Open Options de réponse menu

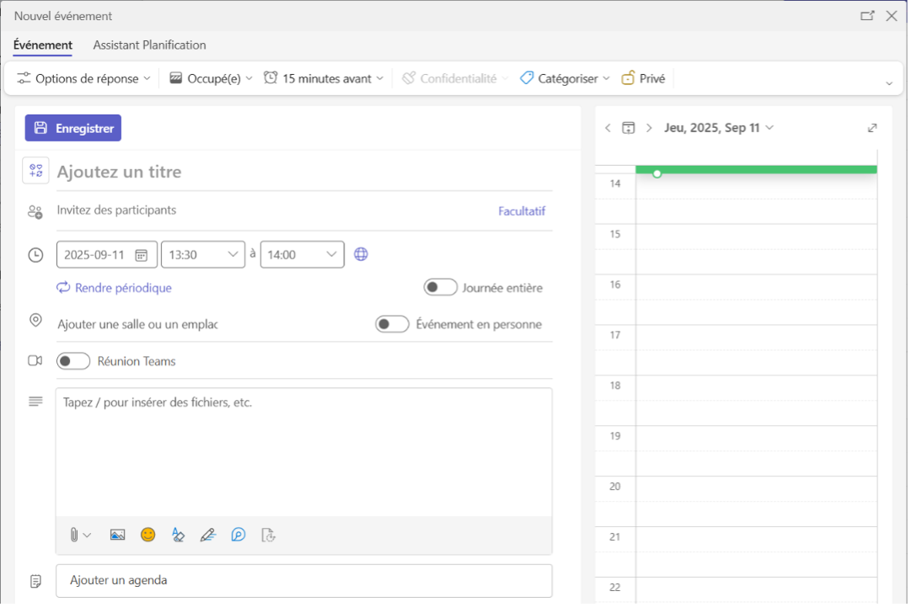(x=84, y=78)
